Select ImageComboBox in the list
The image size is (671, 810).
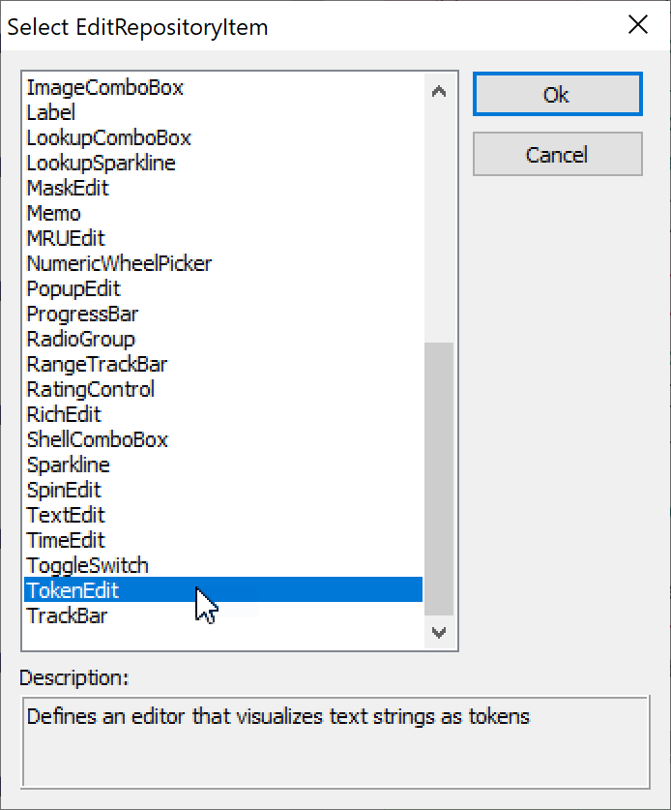coord(105,88)
